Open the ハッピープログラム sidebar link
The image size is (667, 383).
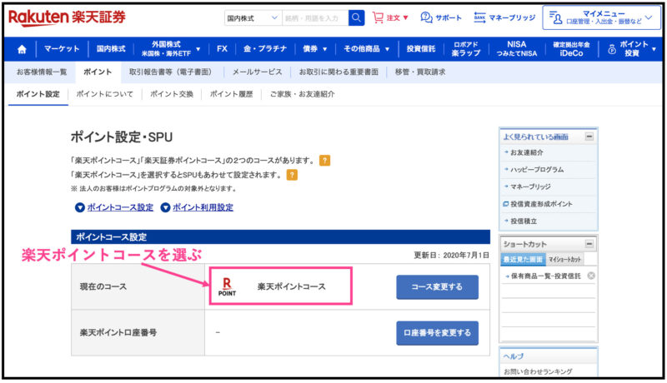click(537, 169)
